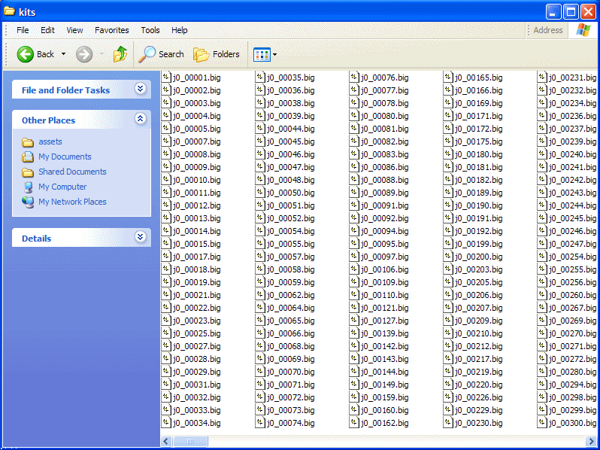
Task: Open the Tools menu
Action: pos(150,30)
